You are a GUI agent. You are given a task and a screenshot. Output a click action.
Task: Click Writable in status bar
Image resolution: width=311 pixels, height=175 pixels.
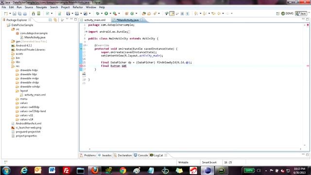click(183, 162)
